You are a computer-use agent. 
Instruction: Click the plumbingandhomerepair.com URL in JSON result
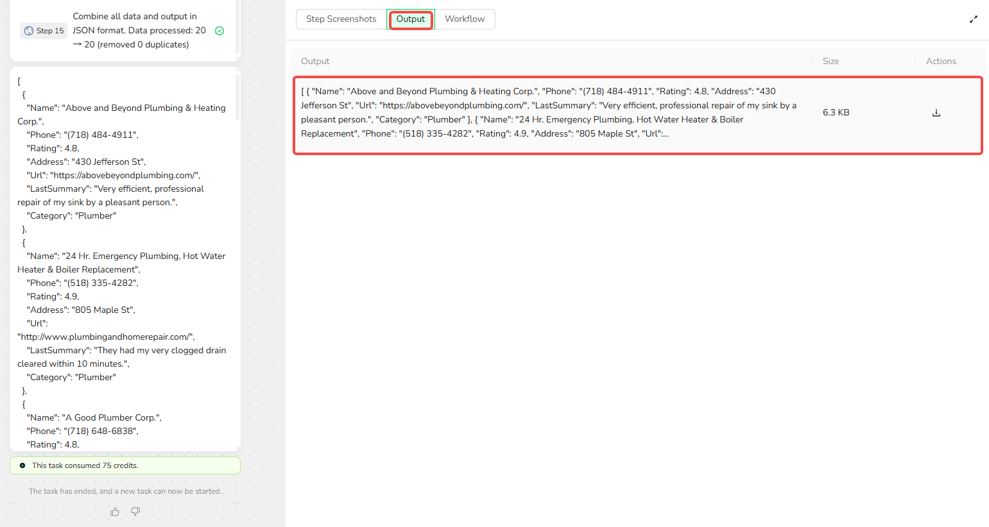tap(105, 337)
